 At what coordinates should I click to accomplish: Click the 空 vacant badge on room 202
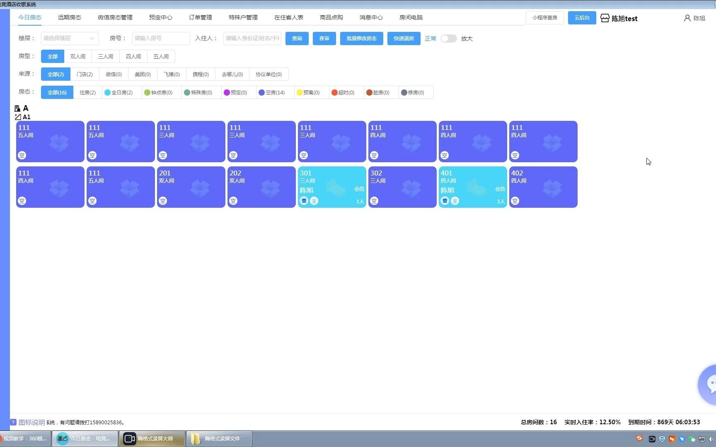233,201
